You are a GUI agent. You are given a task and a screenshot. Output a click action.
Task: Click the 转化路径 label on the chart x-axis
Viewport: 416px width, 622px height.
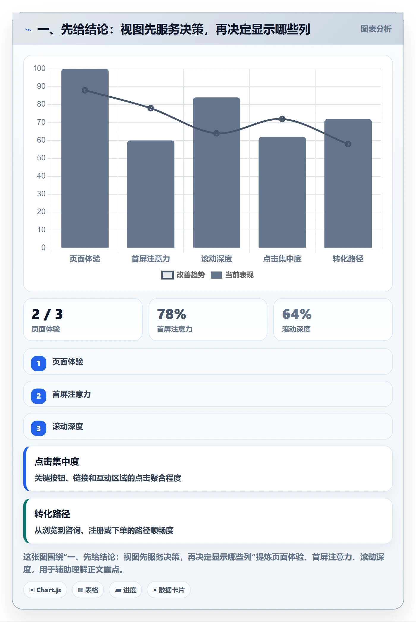click(348, 259)
